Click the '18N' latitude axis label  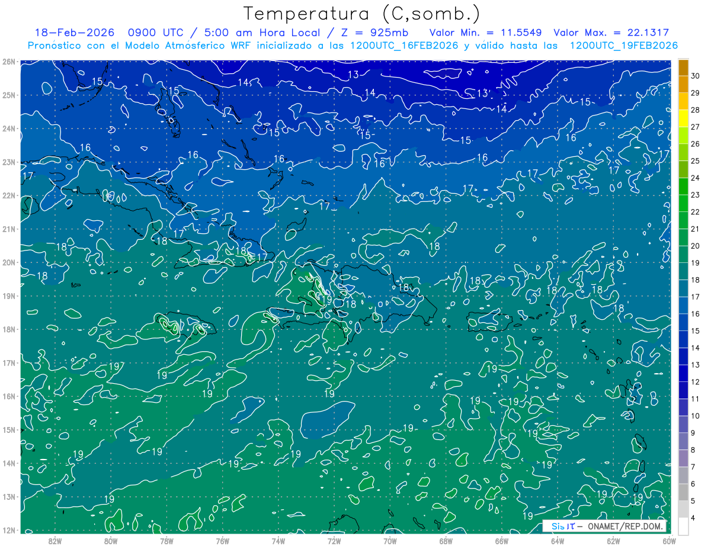[8, 329]
